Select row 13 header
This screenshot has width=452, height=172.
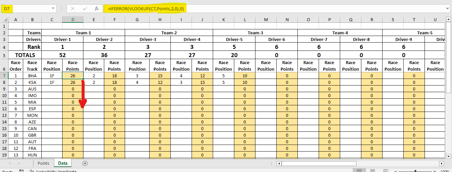pos(4,115)
